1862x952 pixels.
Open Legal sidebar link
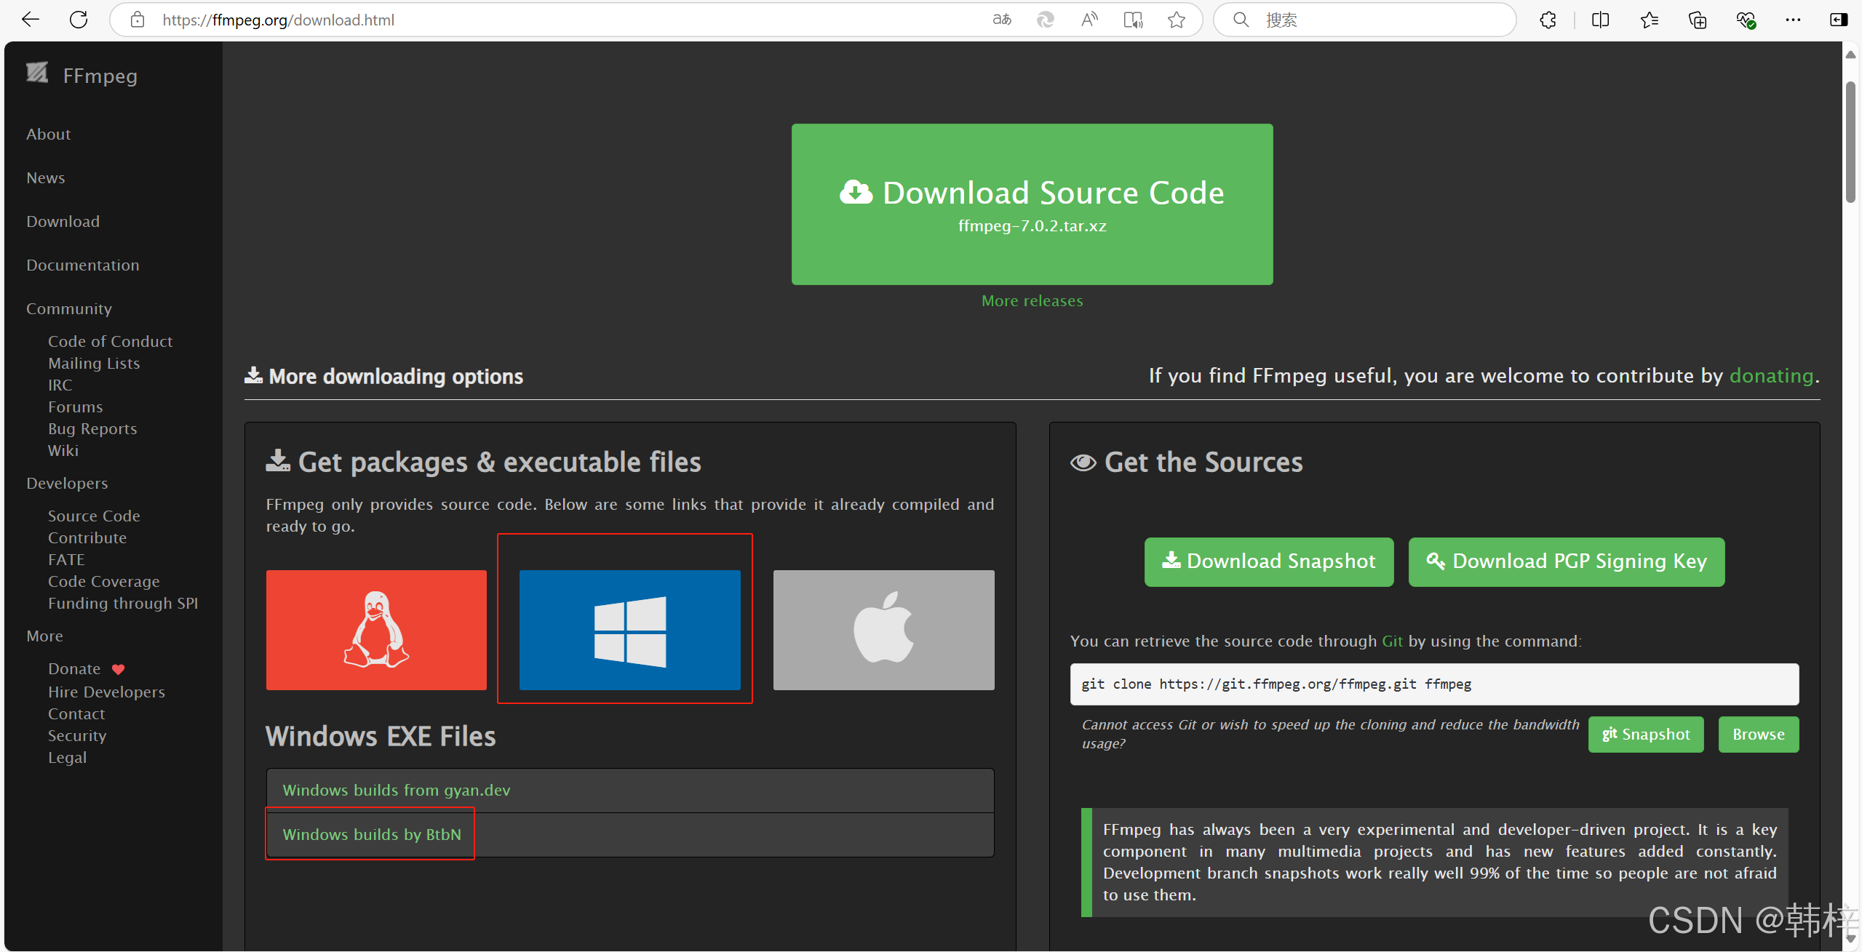coord(67,758)
